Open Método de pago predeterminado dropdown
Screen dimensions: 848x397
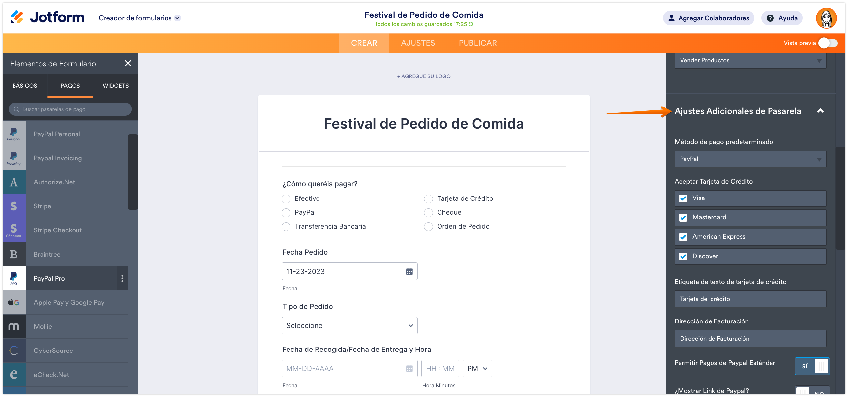pos(750,159)
